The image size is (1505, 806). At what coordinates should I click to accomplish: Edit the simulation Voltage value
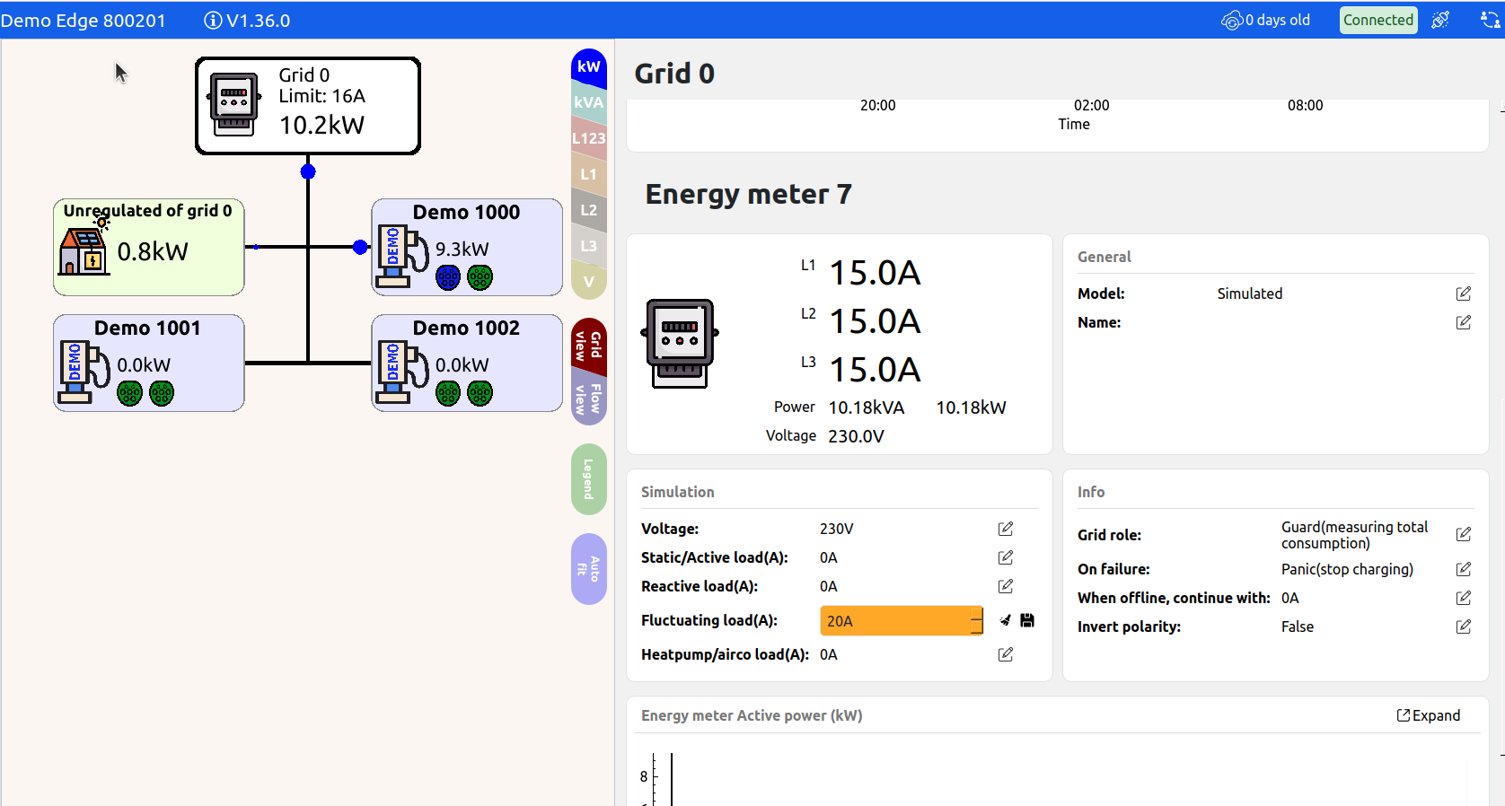click(1006, 529)
